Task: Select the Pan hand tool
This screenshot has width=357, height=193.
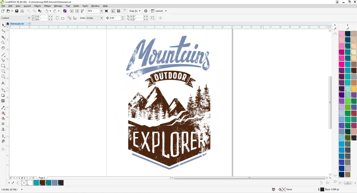Action: click(x=3, y=48)
